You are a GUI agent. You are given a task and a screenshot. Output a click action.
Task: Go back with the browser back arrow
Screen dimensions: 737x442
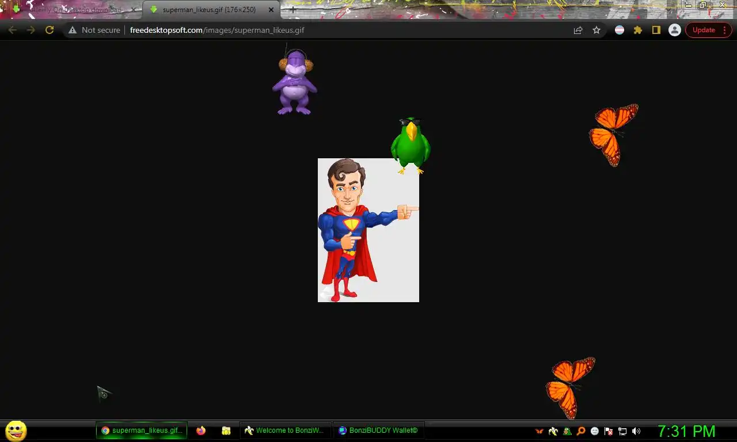click(13, 30)
